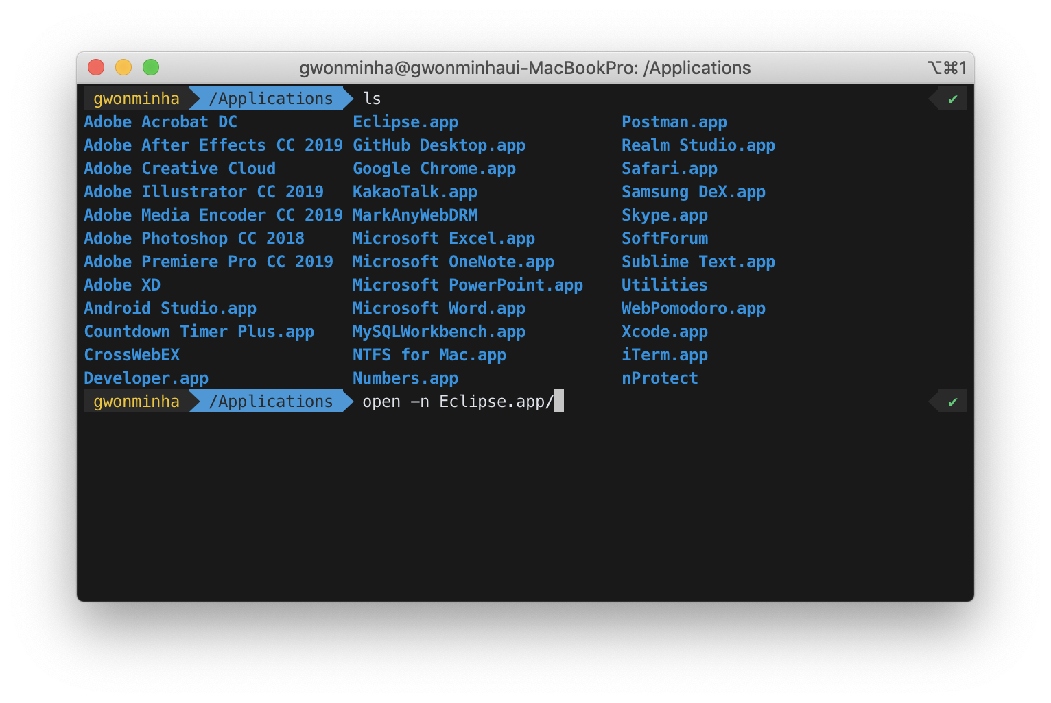The image size is (1051, 703).
Task: Click Microsoft Excel.app entry
Action: click(444, 238)
